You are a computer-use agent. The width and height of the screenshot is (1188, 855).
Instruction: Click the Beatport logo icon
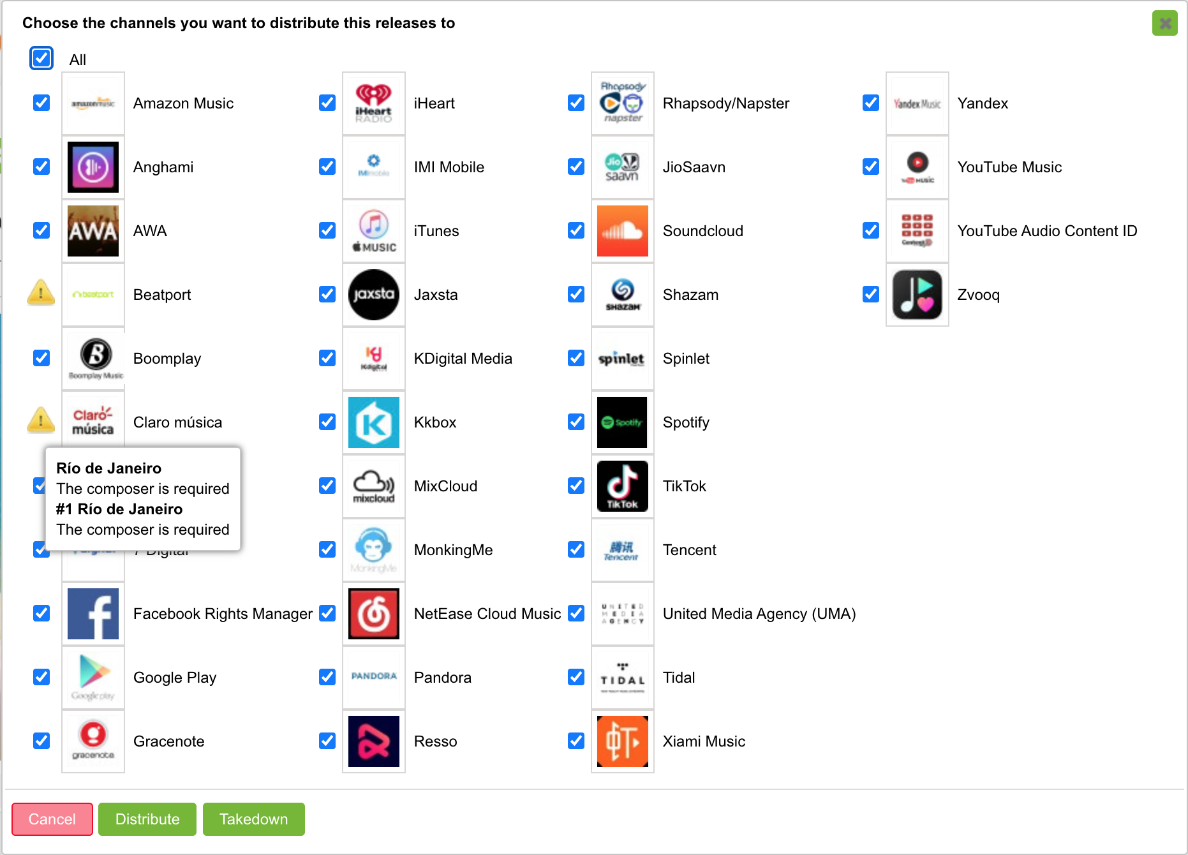click(x=93, y=295)
